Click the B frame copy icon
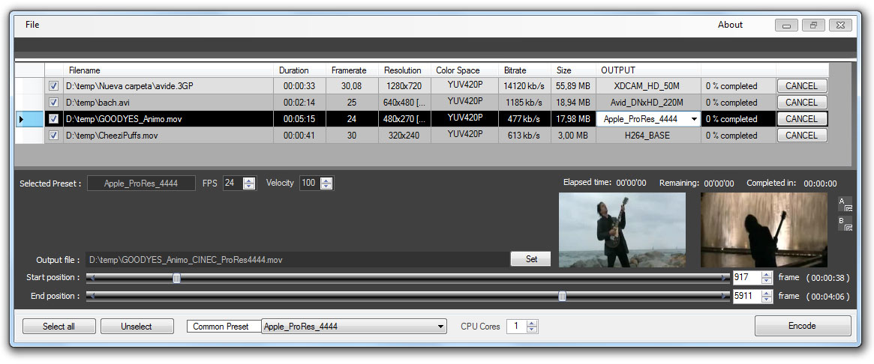Viewport: 874px width, 364px height. pyautogui.click(x=845, y=224)
